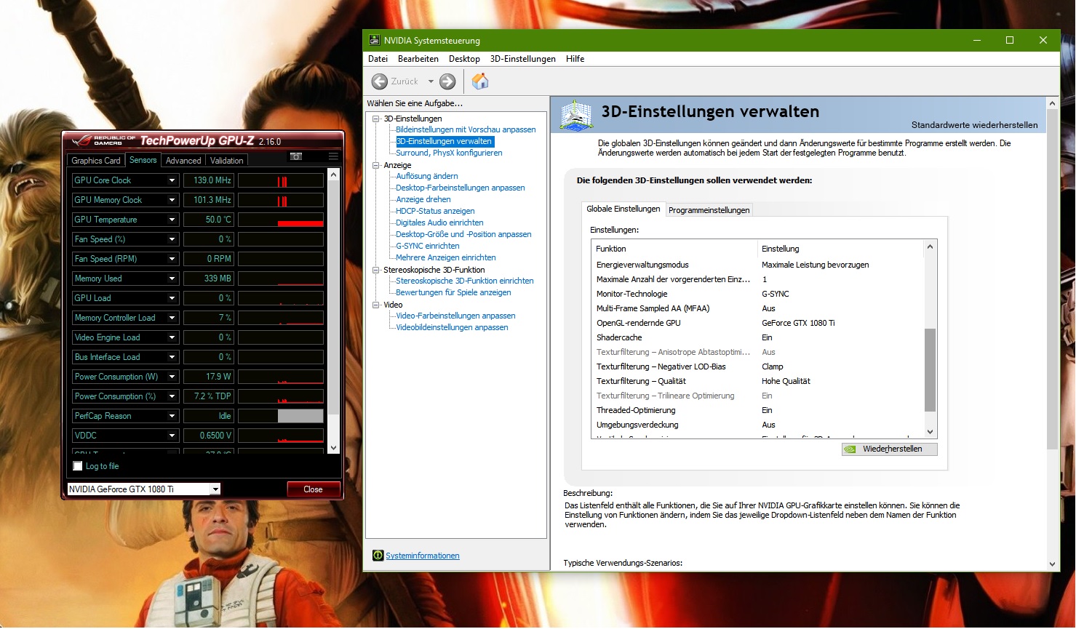The image size is (1076, 629).
Task: Open GPU Temperature sensor dropdown
Action: click(172, 220)
